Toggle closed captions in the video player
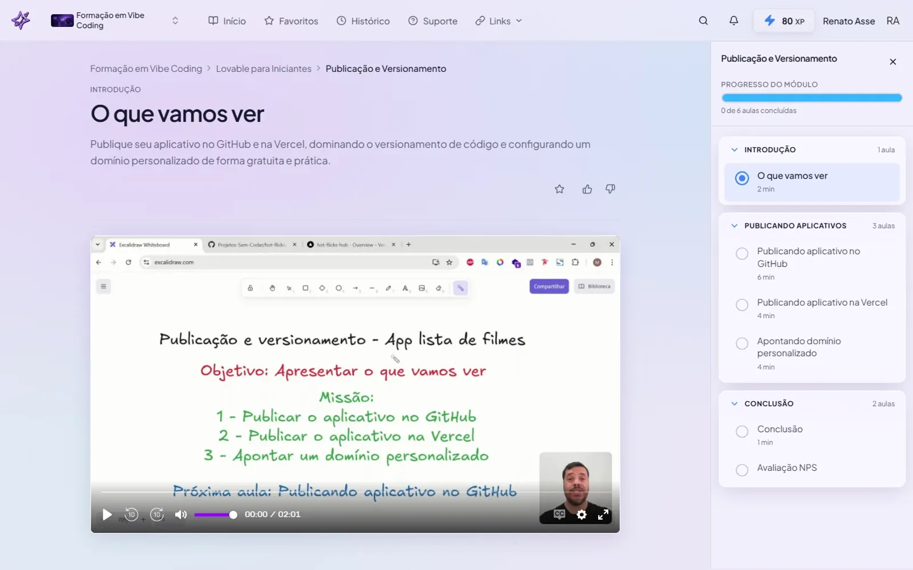Viewport: 913px width, 570px height. click(559, 514)
